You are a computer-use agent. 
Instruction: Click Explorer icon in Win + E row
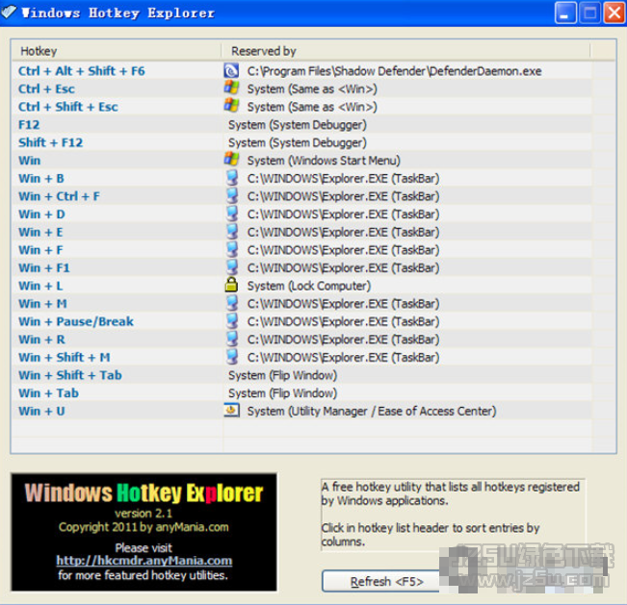pyautogui.click(x=232, y=232)
